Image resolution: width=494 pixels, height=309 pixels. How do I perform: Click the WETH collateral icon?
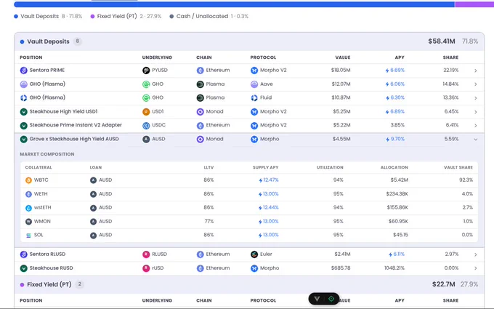pyautogui.click(x=28, y=194)
